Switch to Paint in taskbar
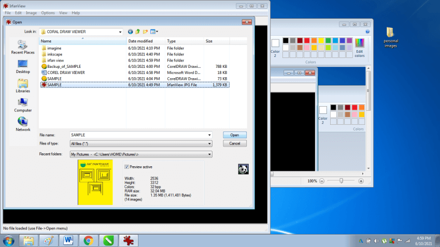Screen dimensions: 440x247 [49, 241]
